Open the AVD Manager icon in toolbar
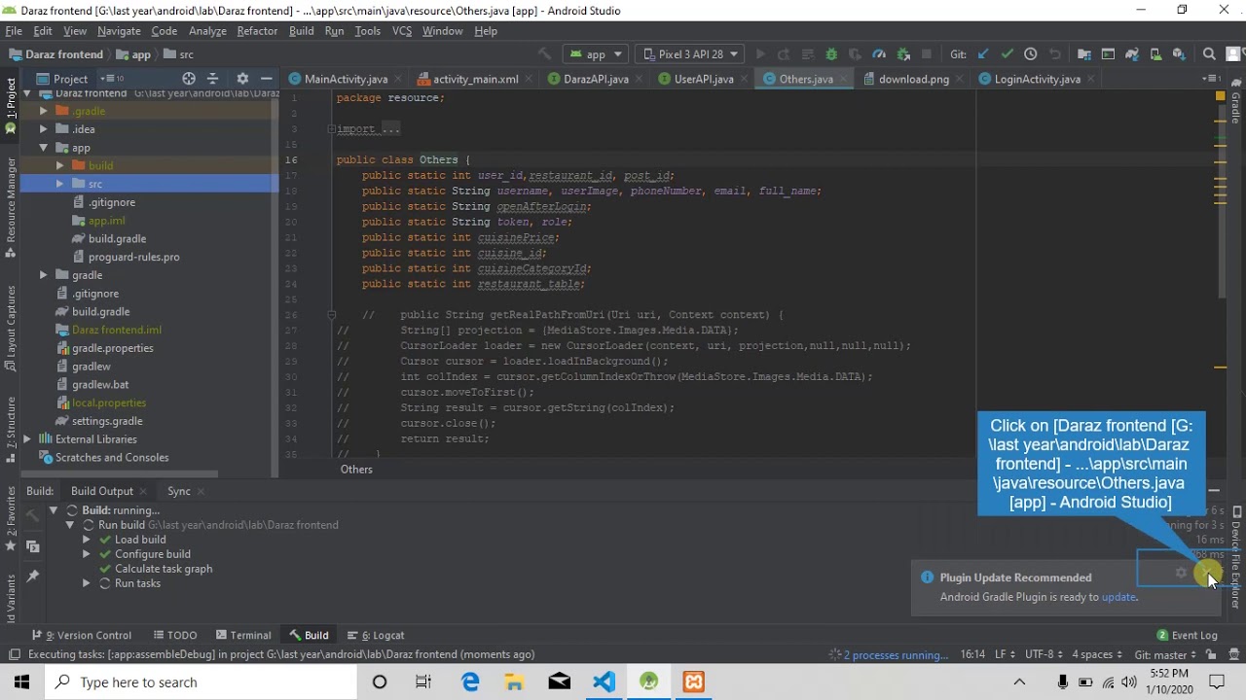 point(1155,54)
